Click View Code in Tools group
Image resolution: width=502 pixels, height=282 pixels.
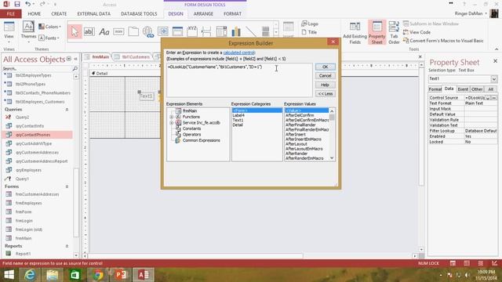click(417, 32)
